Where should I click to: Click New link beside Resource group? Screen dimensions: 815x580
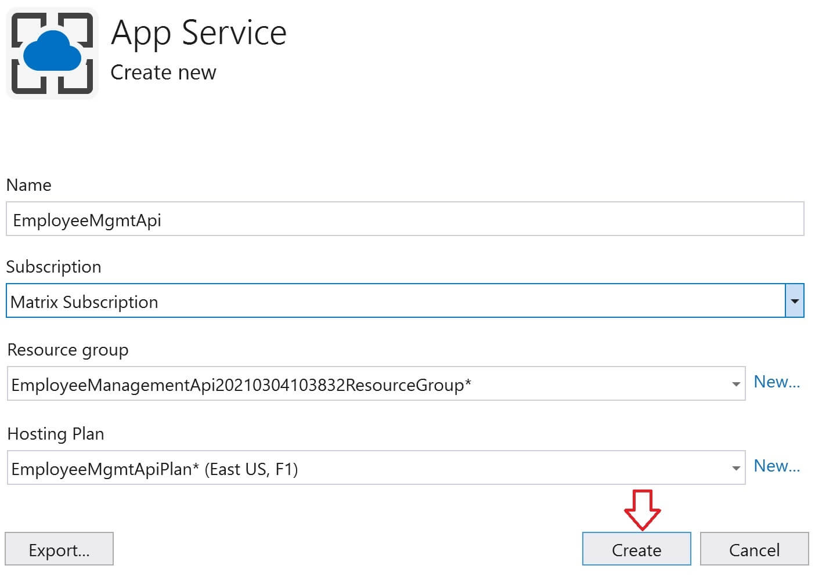tap(777, 382)
